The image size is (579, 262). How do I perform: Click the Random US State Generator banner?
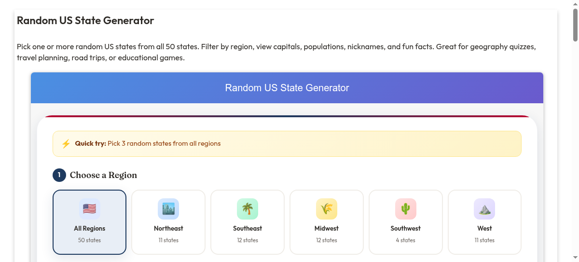pyautogui.click(x=287, y=88)
